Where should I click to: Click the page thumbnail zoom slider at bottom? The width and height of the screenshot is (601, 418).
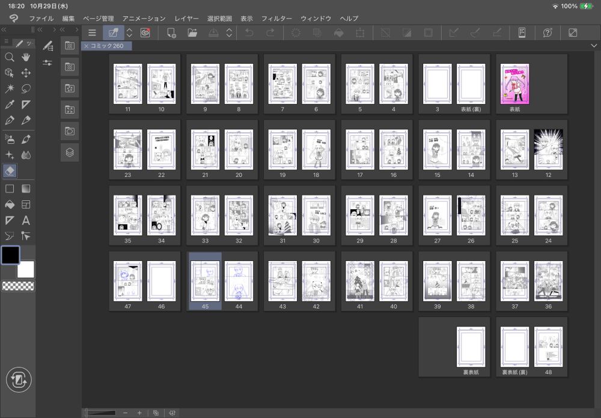point(100,413)
